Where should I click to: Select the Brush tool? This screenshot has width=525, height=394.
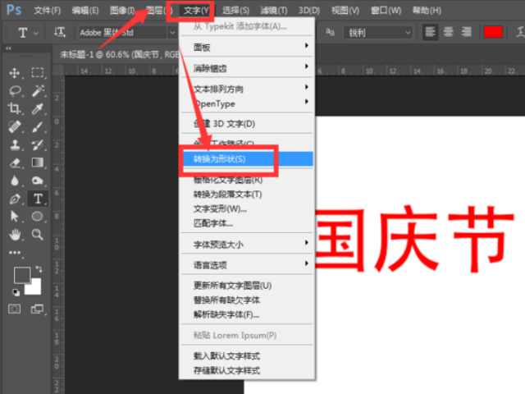pyautogui.click(x=38, y=126)
